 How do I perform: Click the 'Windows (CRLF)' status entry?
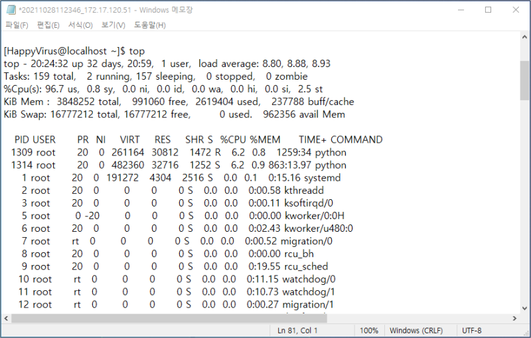[x=416, y=331]
